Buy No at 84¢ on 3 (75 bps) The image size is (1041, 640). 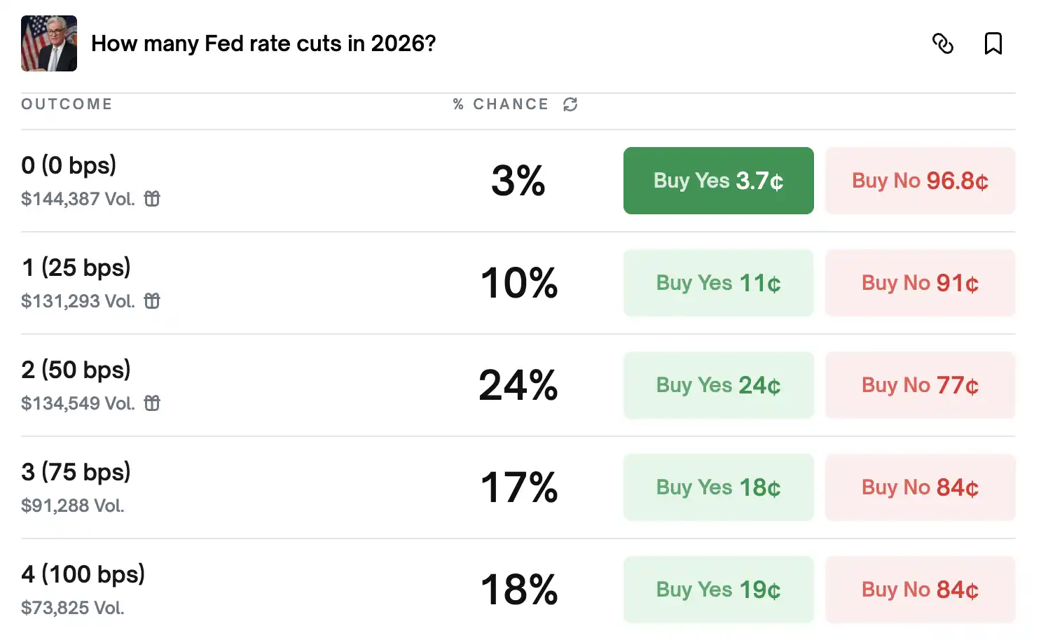(x=920, y=487)
